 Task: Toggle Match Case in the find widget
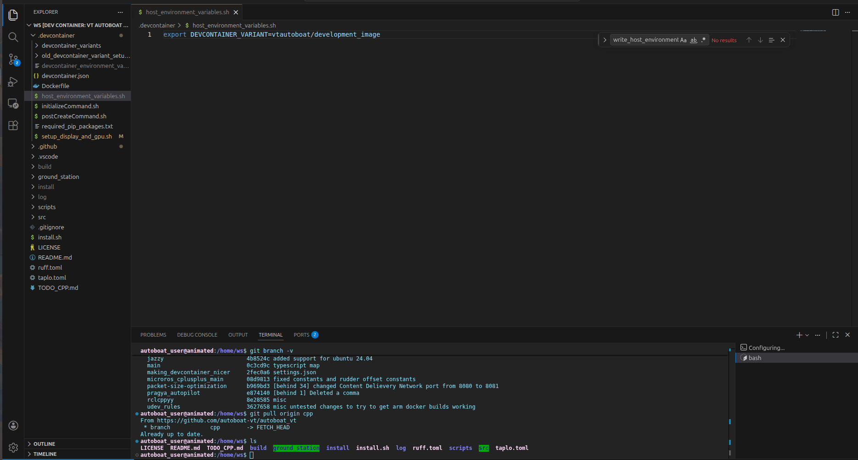click(x=684, y=40)
